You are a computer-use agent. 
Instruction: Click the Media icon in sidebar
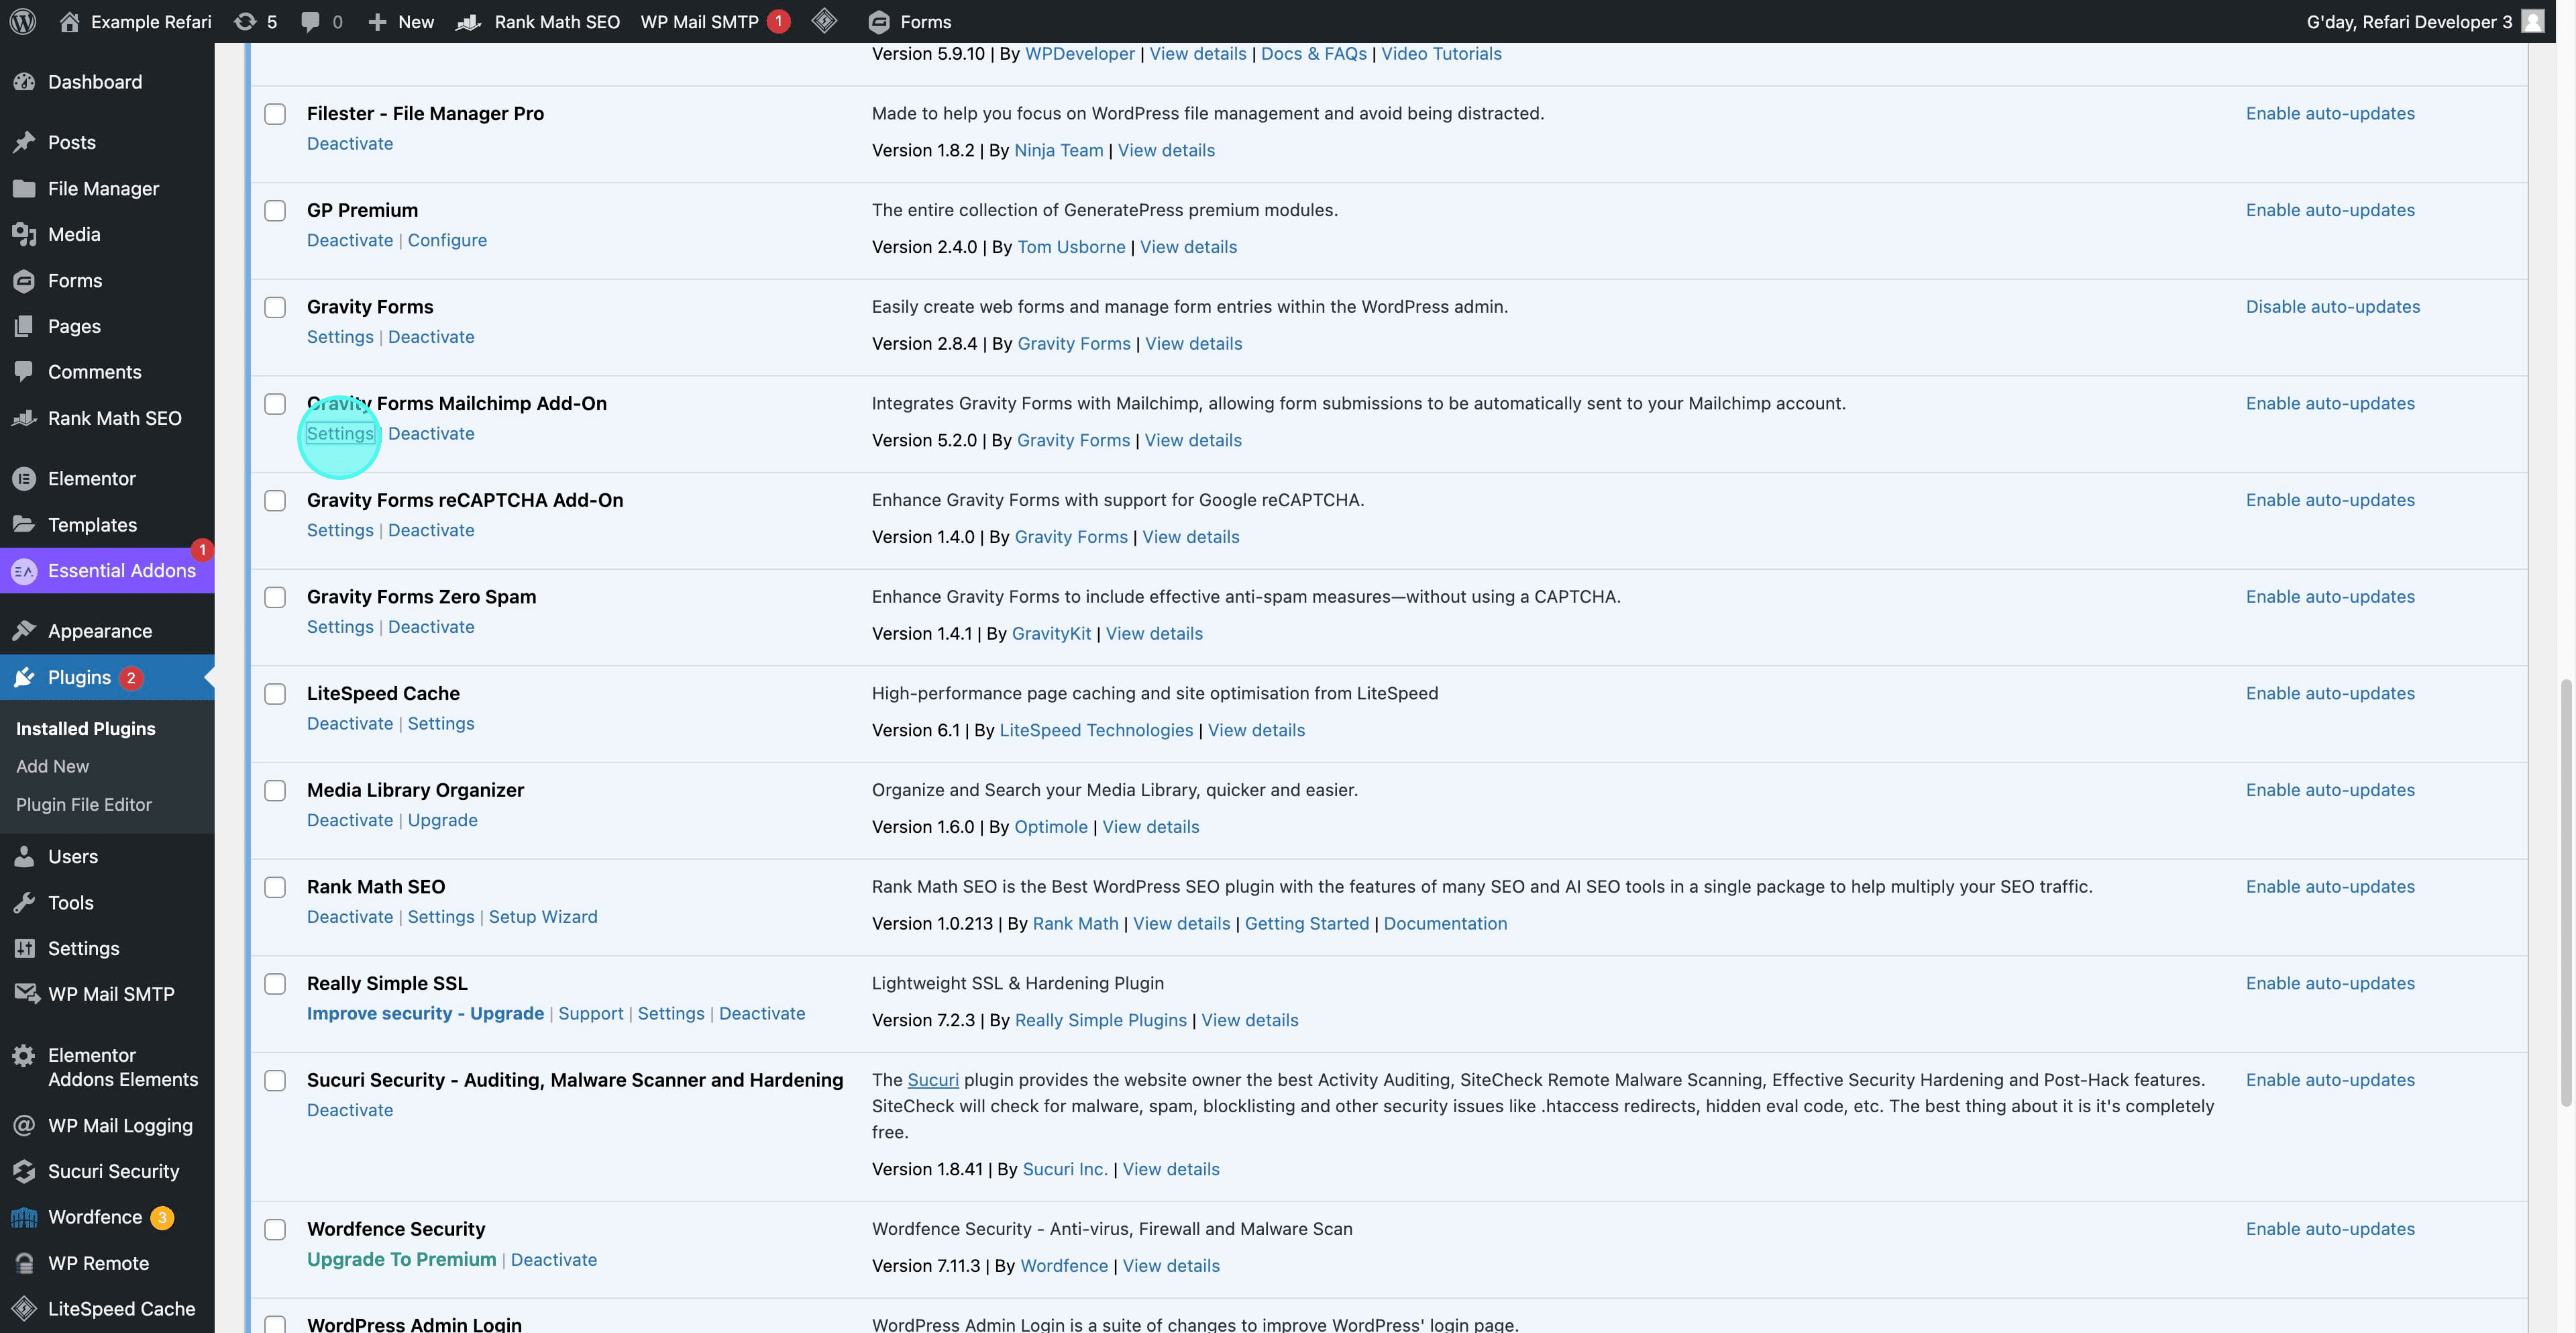click(24, 234)
